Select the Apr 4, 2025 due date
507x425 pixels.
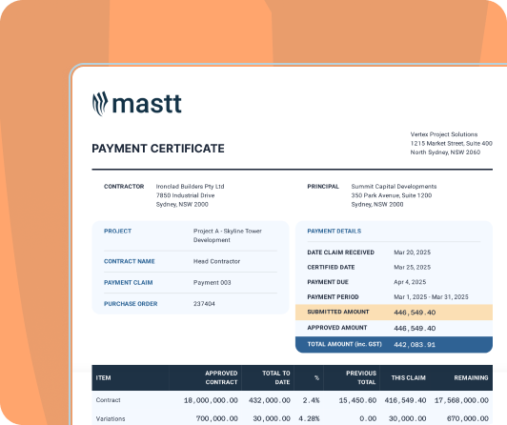coord(410,282)
